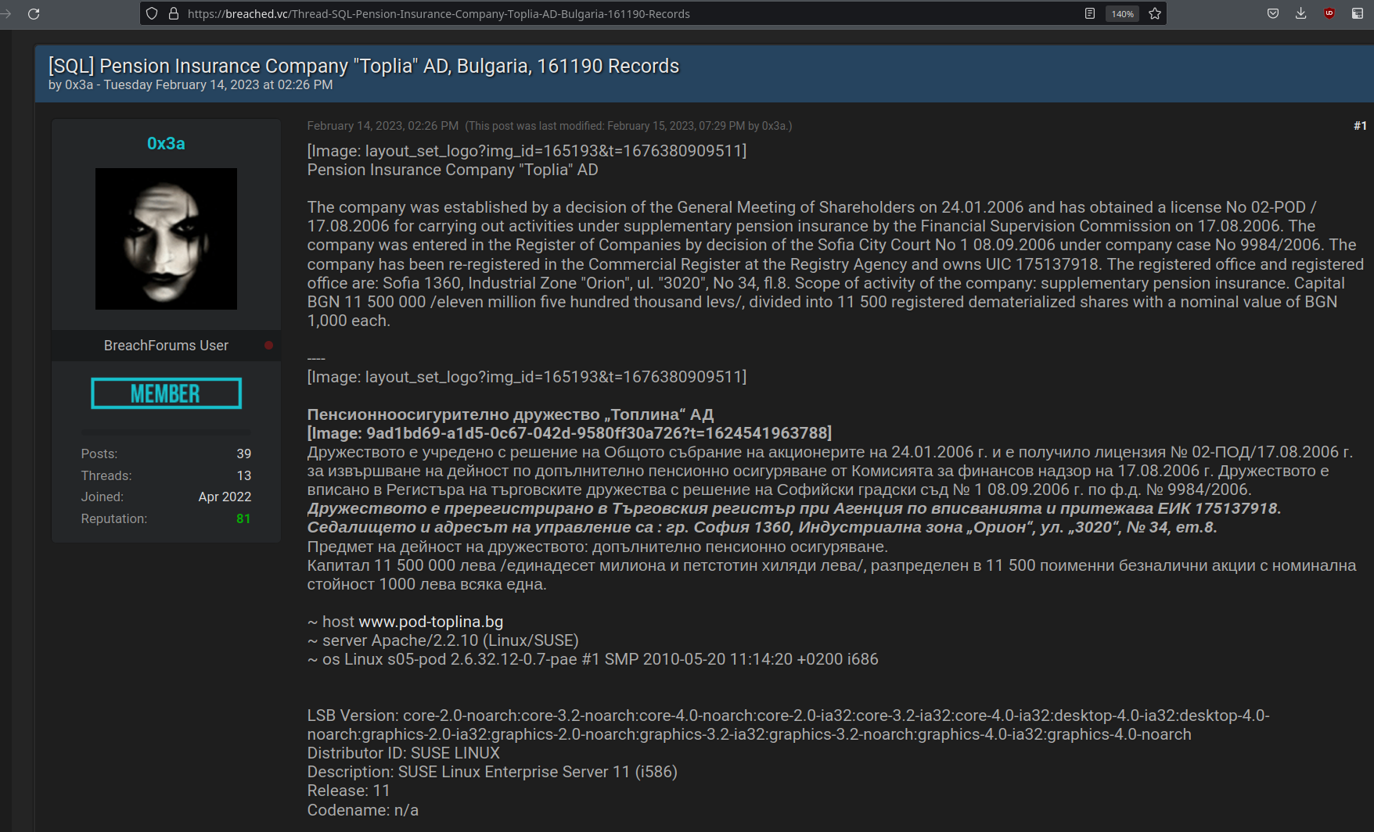The image size is (1374, 832).
Task: Click the thread title heading text
Action: pos(364,66)
